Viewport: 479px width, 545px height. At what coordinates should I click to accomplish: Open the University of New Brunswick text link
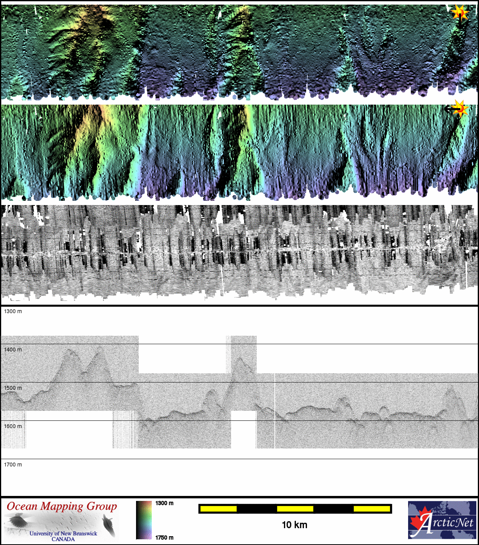coord(63,533)
